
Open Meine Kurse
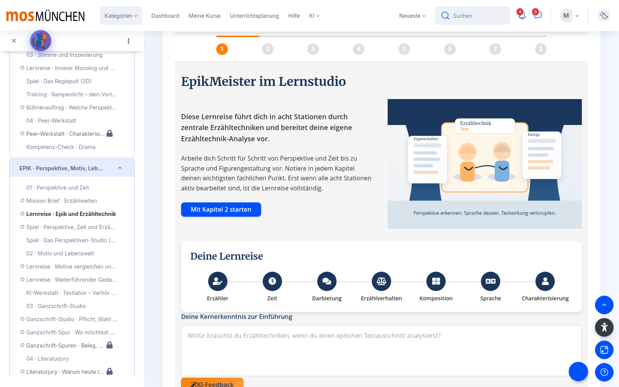coord(204,15)
